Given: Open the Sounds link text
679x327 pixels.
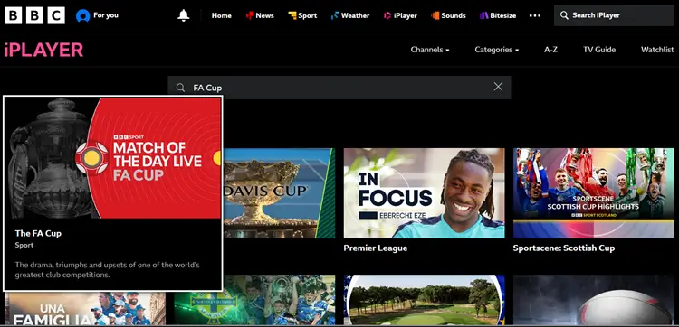Looking at the screenshot, I should (454, 15).
